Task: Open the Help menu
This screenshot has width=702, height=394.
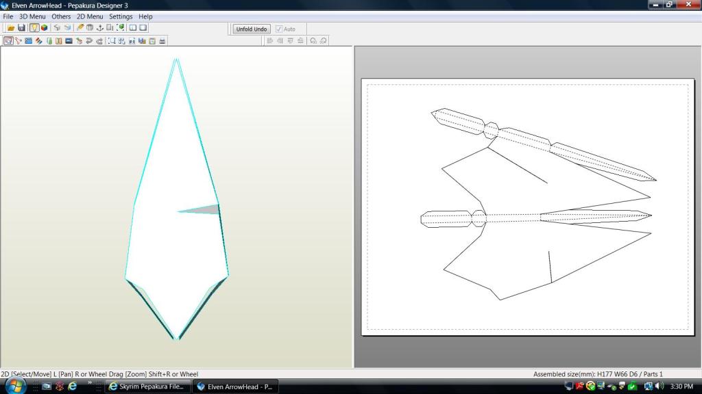Action: (145, 16)
